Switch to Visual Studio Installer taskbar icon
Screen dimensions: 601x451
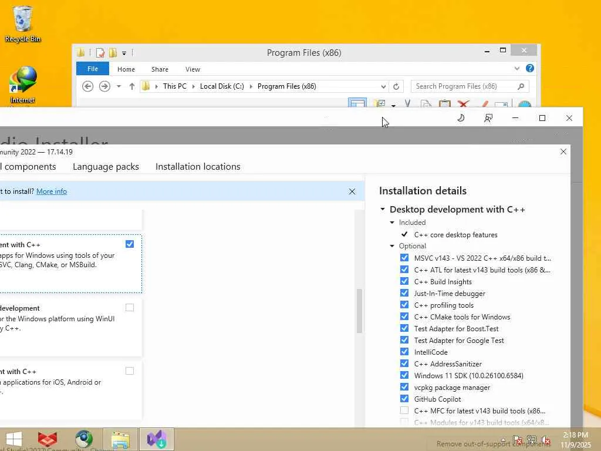156,439
